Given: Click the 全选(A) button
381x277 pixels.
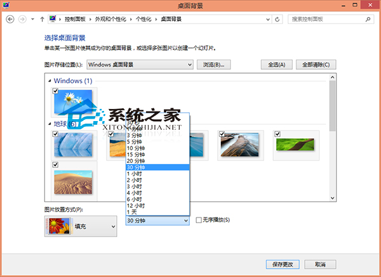Looking at the screenshot, I should click(x=276, y=65).
